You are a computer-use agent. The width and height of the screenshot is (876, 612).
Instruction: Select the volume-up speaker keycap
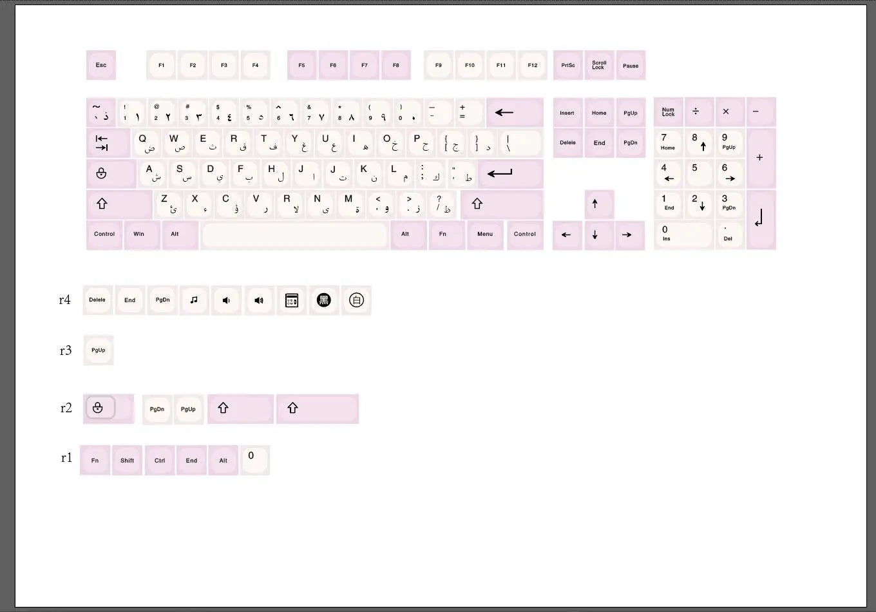click(x=260, y=300)
